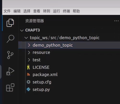This screenshot has height=104, width=120.
Task: Click the LICENSE key file icon
Action: coord(28,67)
